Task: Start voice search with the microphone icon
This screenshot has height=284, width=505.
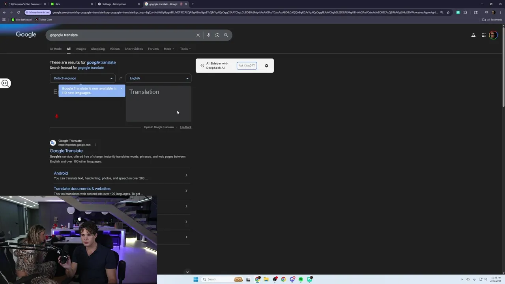Action: (x=209, y=35)
